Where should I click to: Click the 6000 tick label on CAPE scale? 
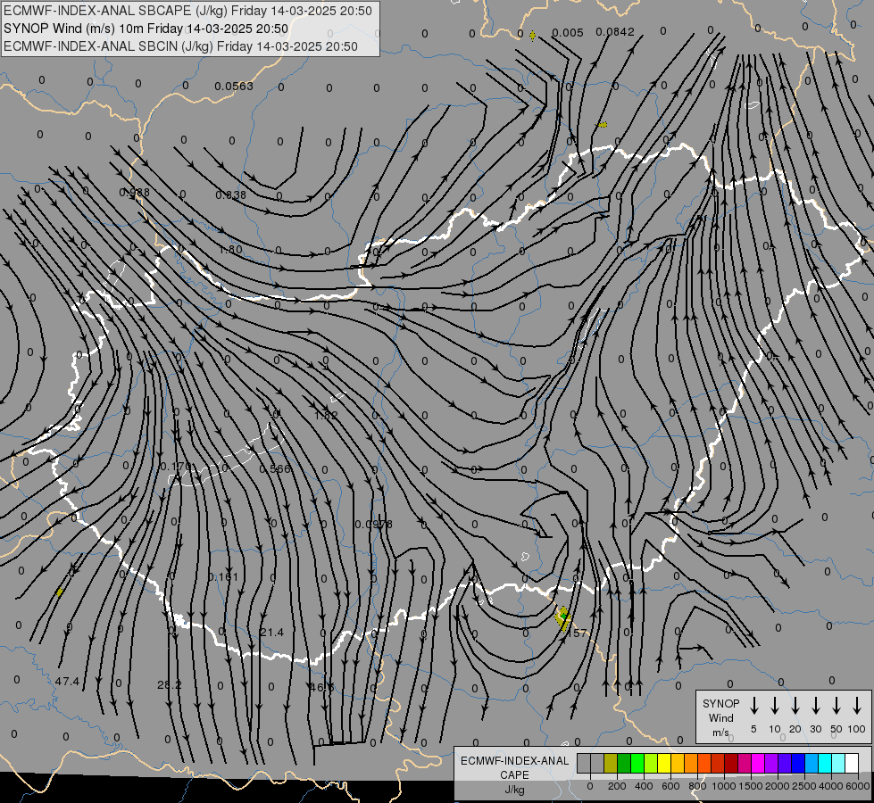point(858,786)
